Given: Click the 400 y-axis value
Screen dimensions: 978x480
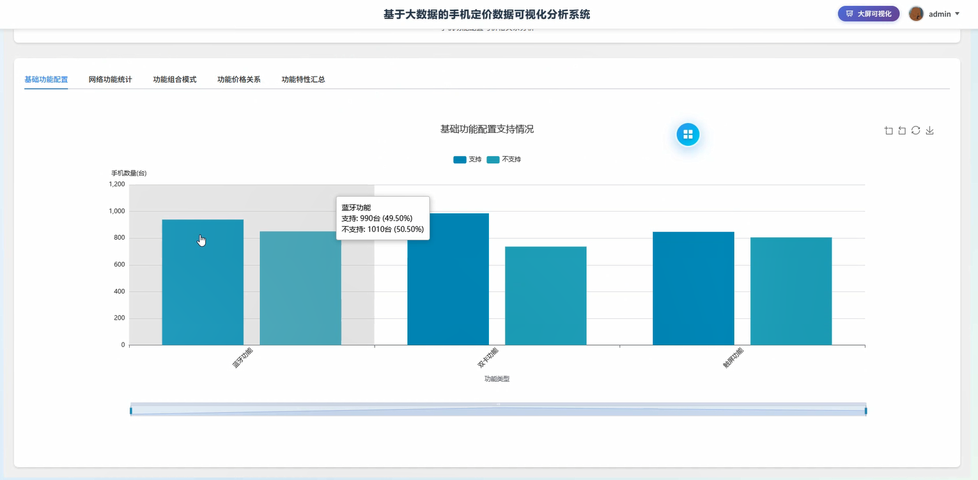Looking at the screenshot, I should [119, 291].
